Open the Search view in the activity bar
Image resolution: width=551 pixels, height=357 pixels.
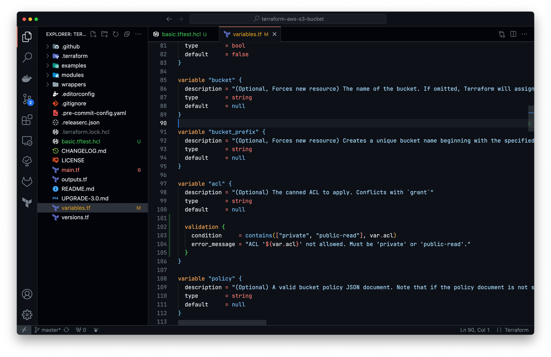pyautogui.click(x=27, y=58)
